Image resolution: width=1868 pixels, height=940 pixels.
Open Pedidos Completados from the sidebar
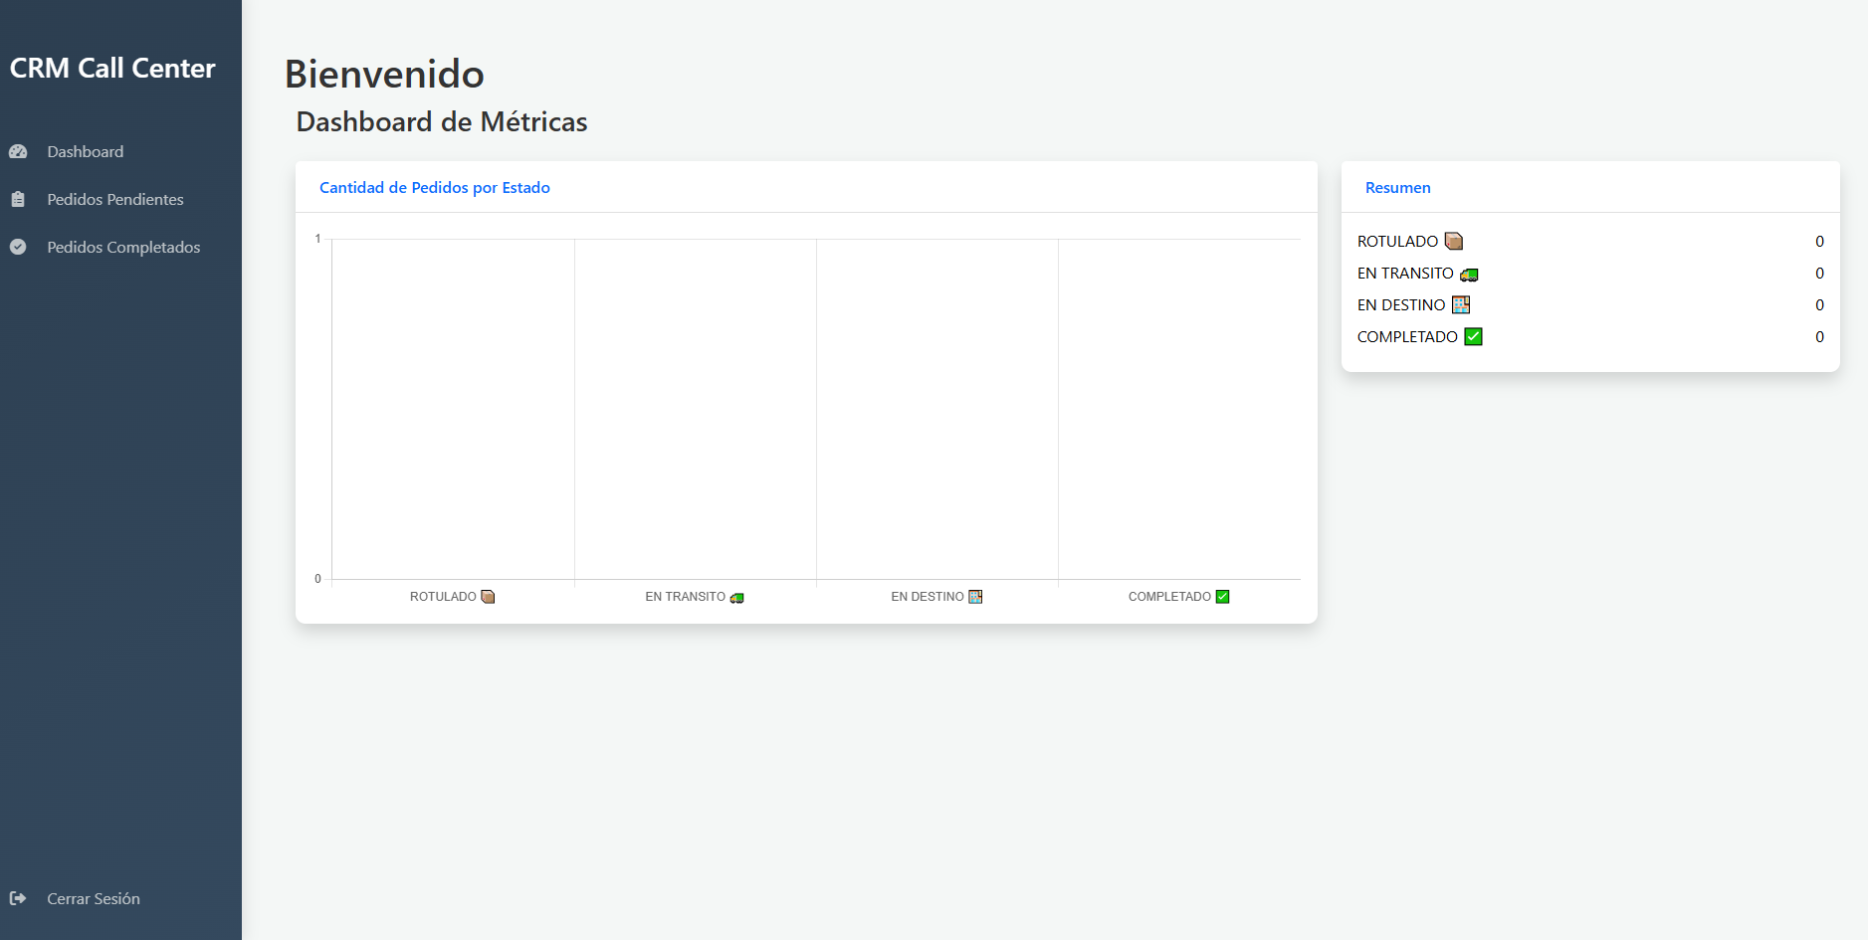click(123, 248)
